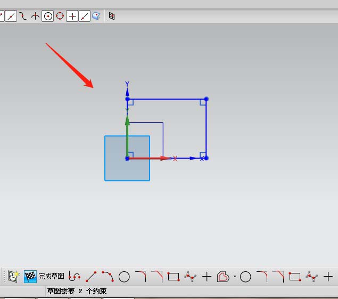Viewport: 338px width, 299px height.
Task: Select the Rectangle tool right of Offset Curve
Action: 295,277
